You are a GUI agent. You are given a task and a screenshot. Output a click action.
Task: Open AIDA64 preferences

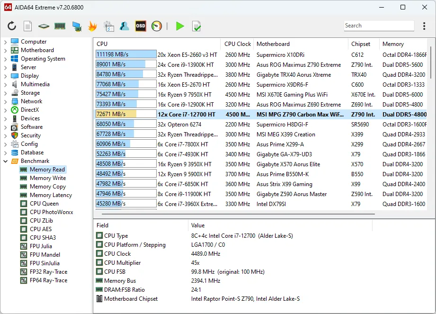click(x=109, y=26)
